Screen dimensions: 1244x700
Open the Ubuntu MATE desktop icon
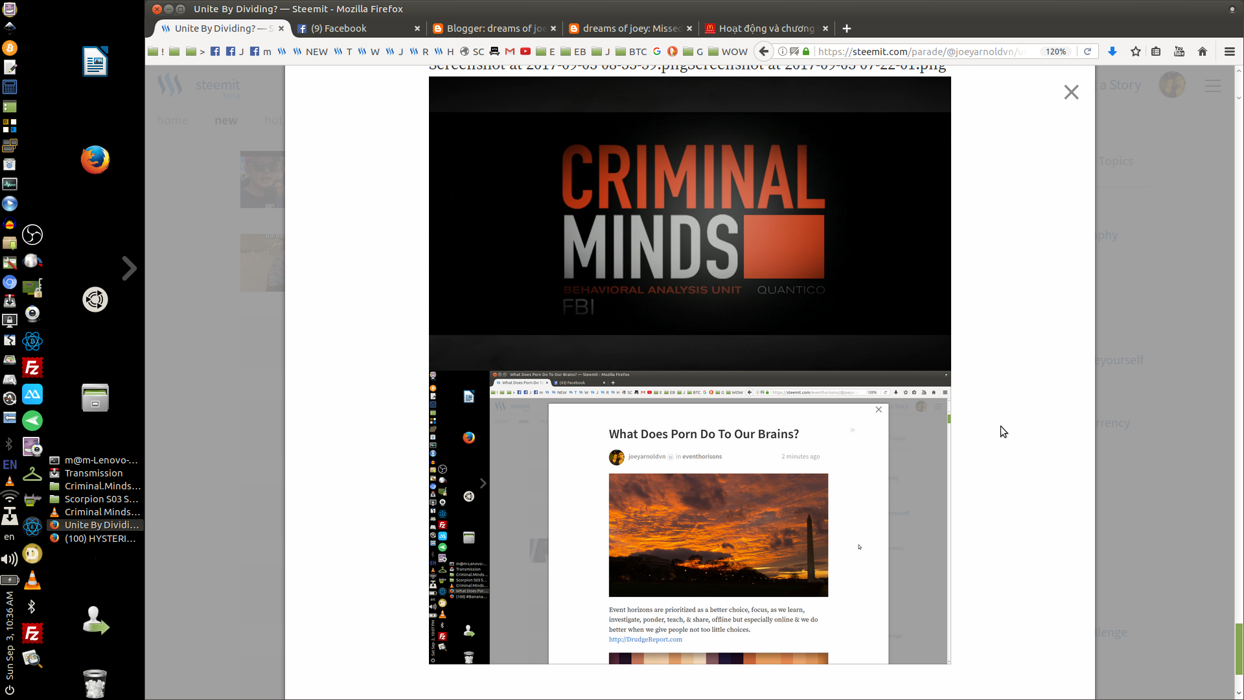click(x=95, y=299)
